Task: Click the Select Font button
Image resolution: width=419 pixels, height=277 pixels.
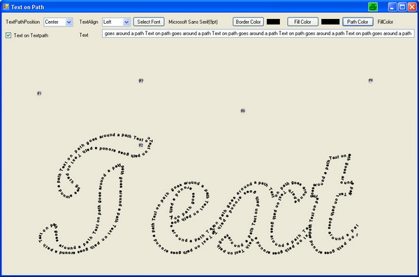Action: point(149,22)
